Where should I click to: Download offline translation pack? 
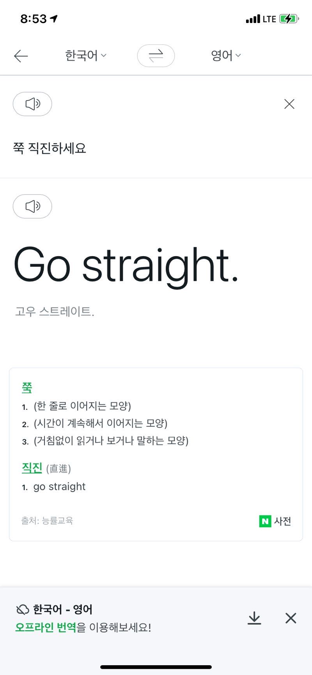pyautogui.click(x=254, y=618)
